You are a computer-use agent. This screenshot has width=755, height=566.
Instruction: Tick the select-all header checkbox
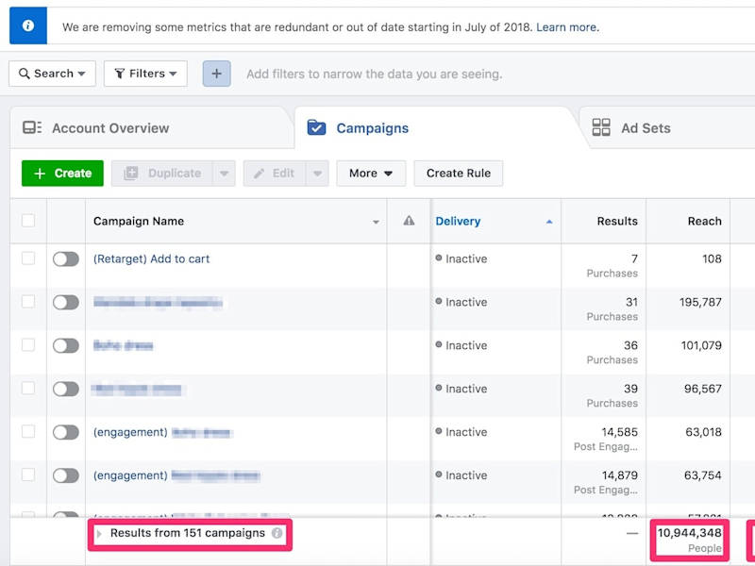28,221
